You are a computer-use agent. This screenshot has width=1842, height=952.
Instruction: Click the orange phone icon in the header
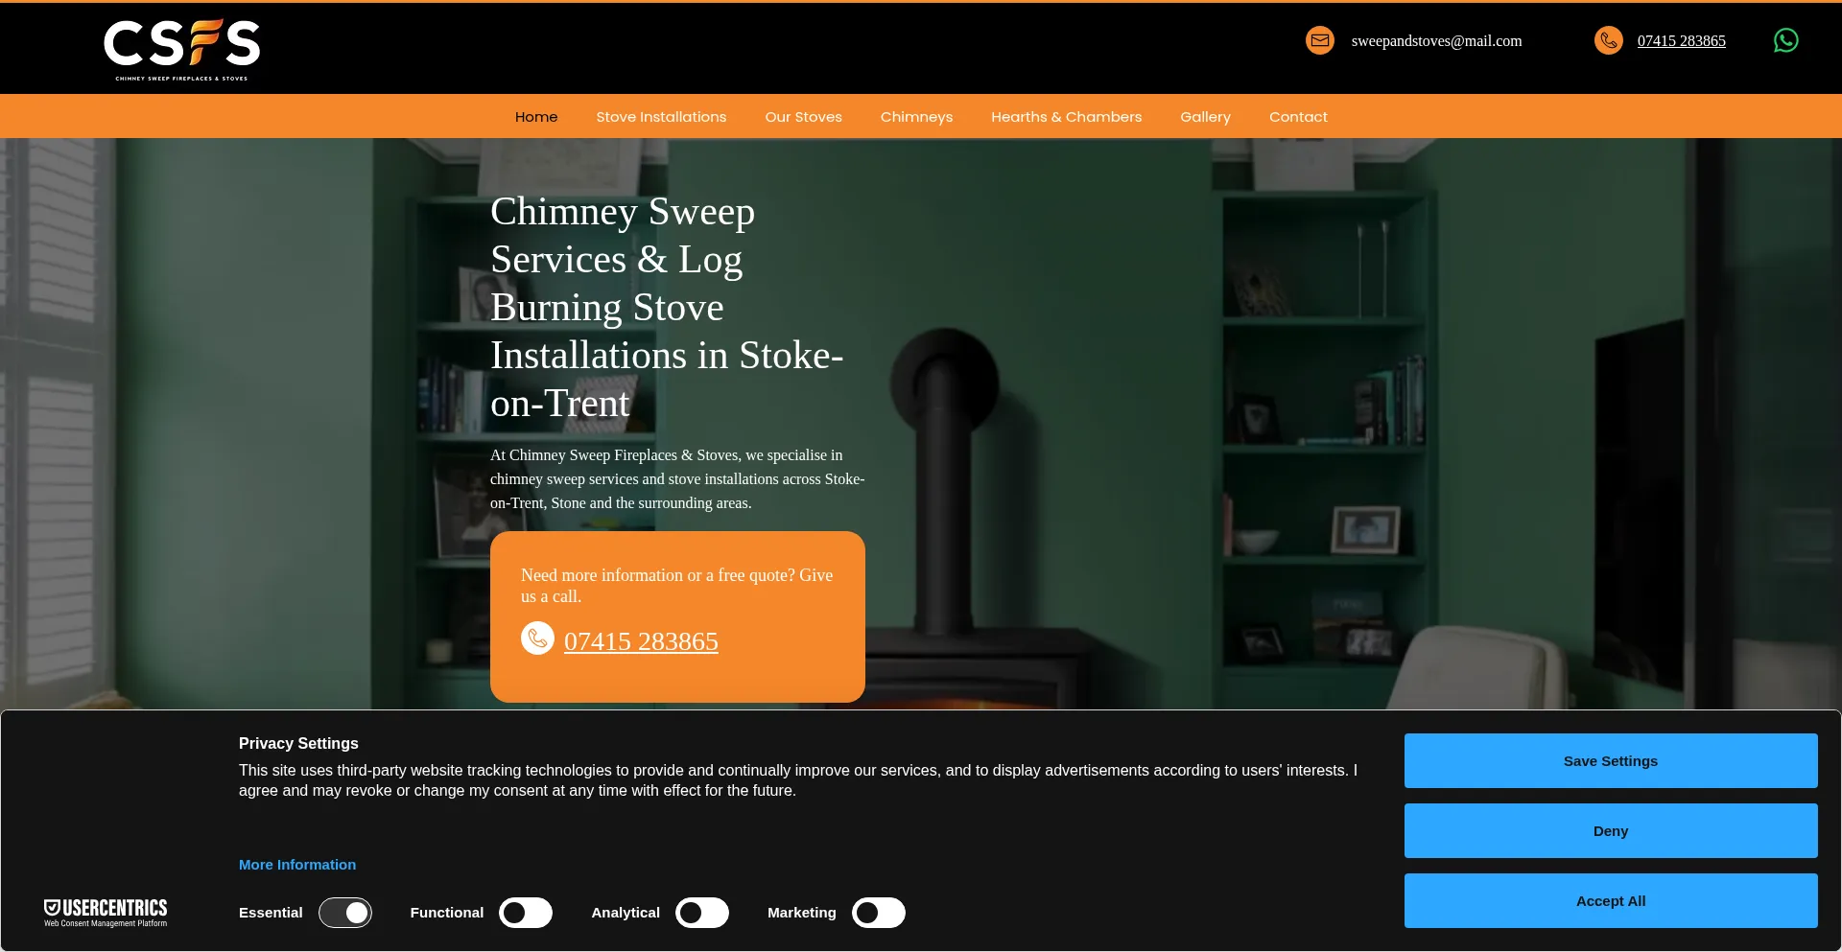point(1609,40)
